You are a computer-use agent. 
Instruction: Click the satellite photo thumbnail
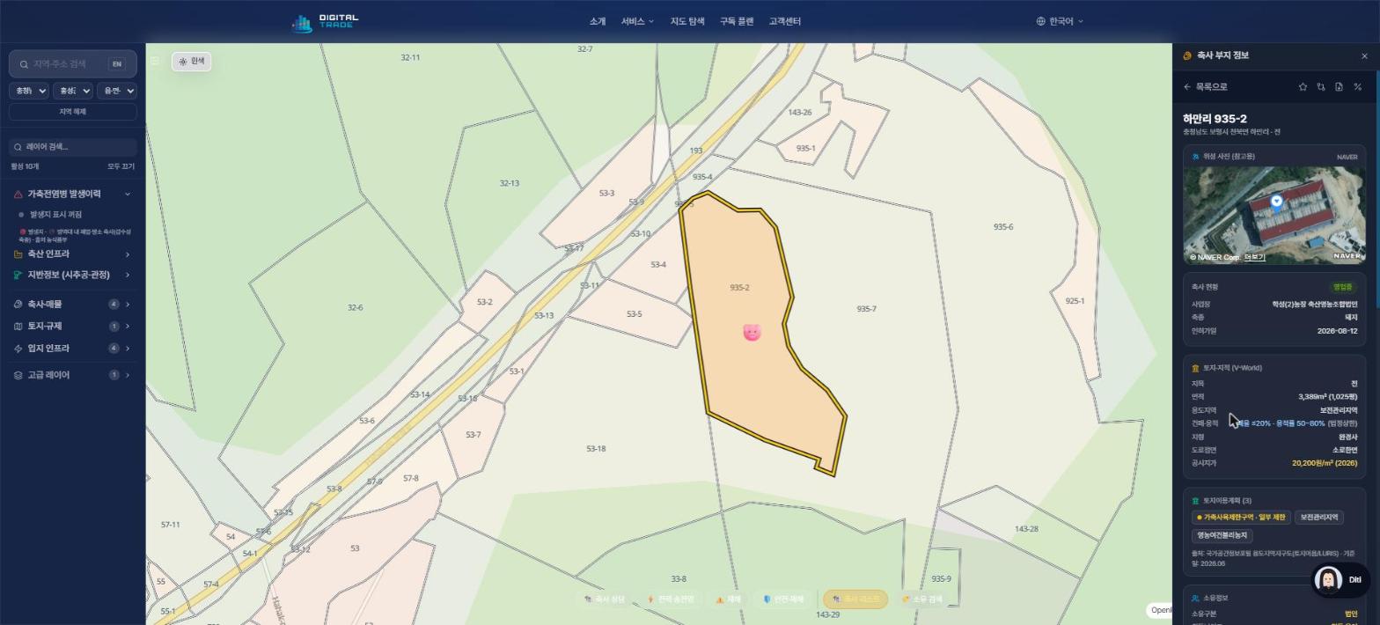pyautogui.click(x=1274, y=216)
